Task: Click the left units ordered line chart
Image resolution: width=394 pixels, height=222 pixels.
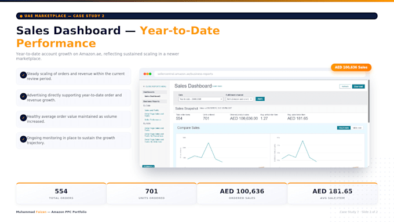Action: pyautogui.click(x=222, y=150)
